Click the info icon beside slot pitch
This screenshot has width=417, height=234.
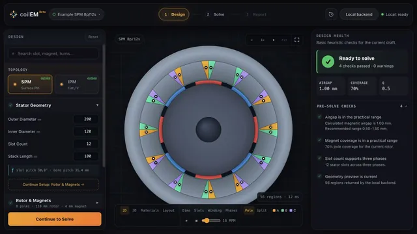[12, 170]
